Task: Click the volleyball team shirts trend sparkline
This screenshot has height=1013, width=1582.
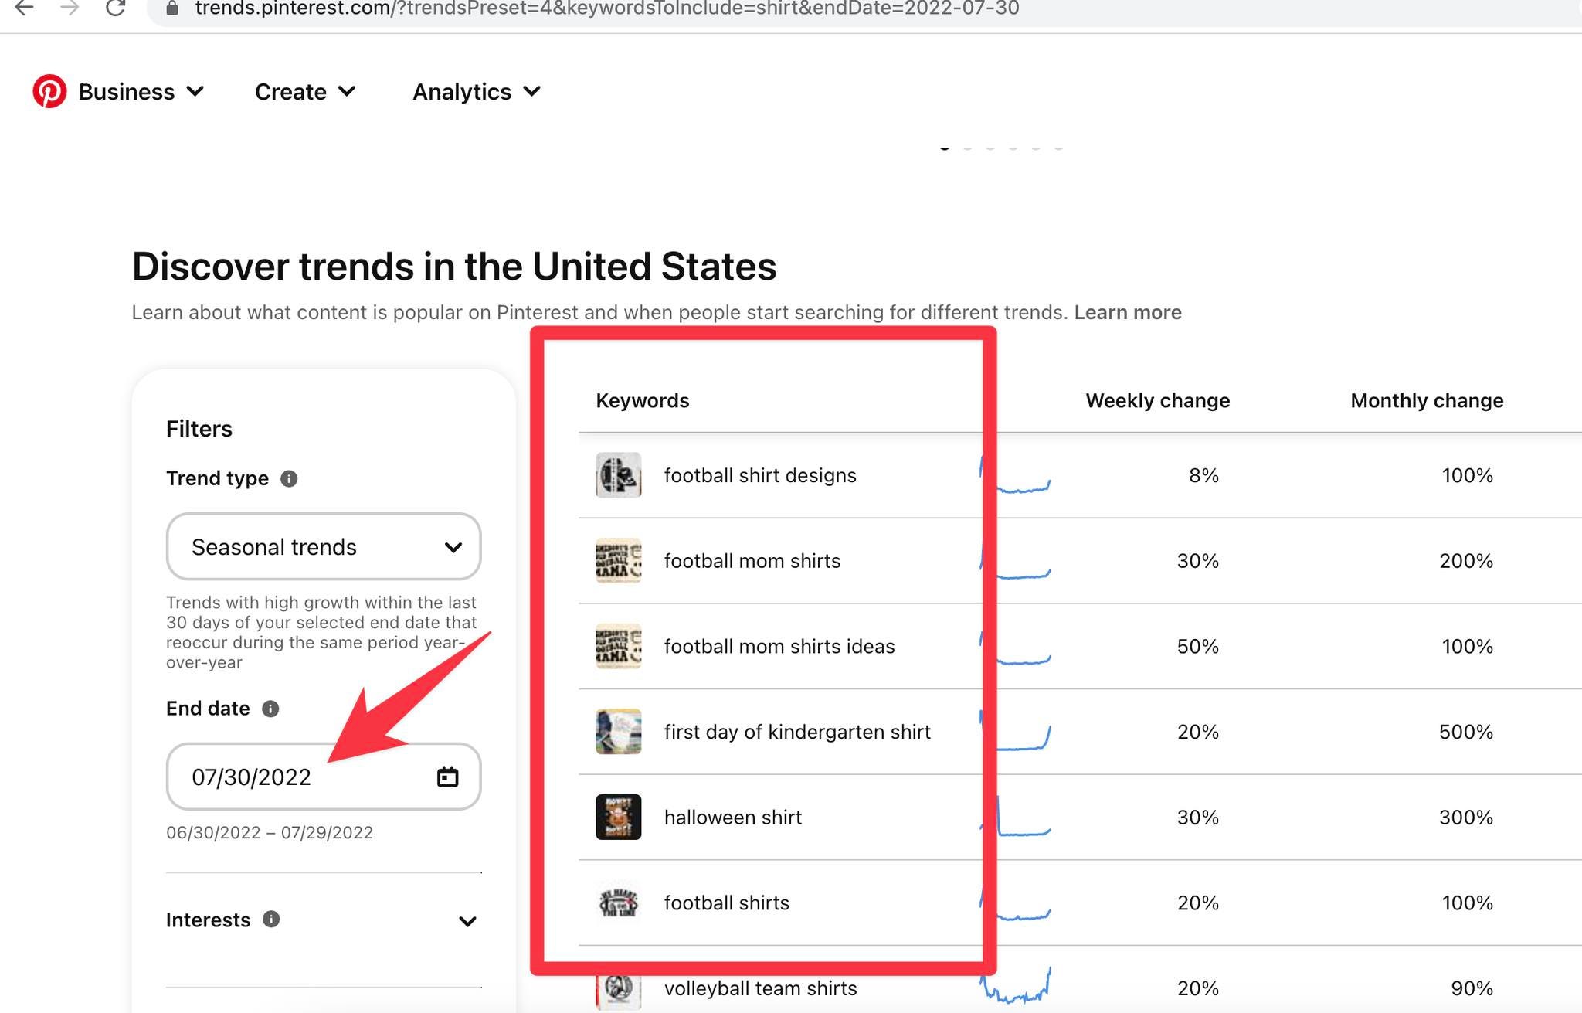Action: coord(1015,985)
